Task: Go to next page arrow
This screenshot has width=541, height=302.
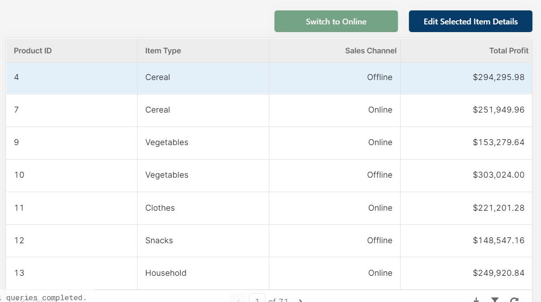Action: pos(300,300)
